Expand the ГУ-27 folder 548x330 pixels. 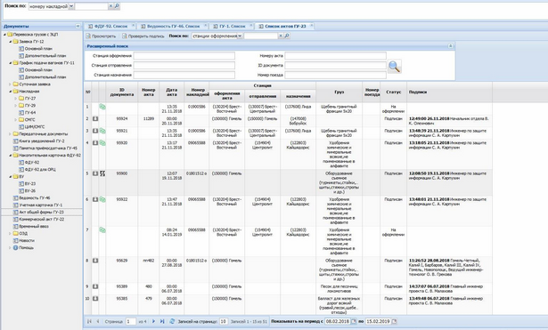pos(16,99)
